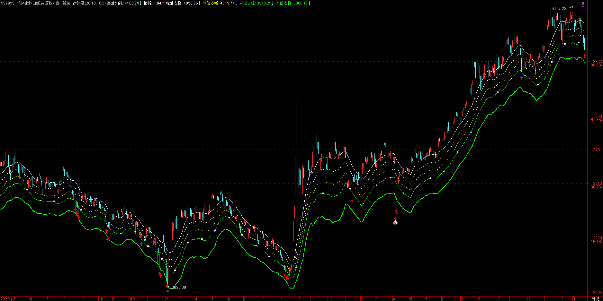Click the 振幅 value label

153,3
